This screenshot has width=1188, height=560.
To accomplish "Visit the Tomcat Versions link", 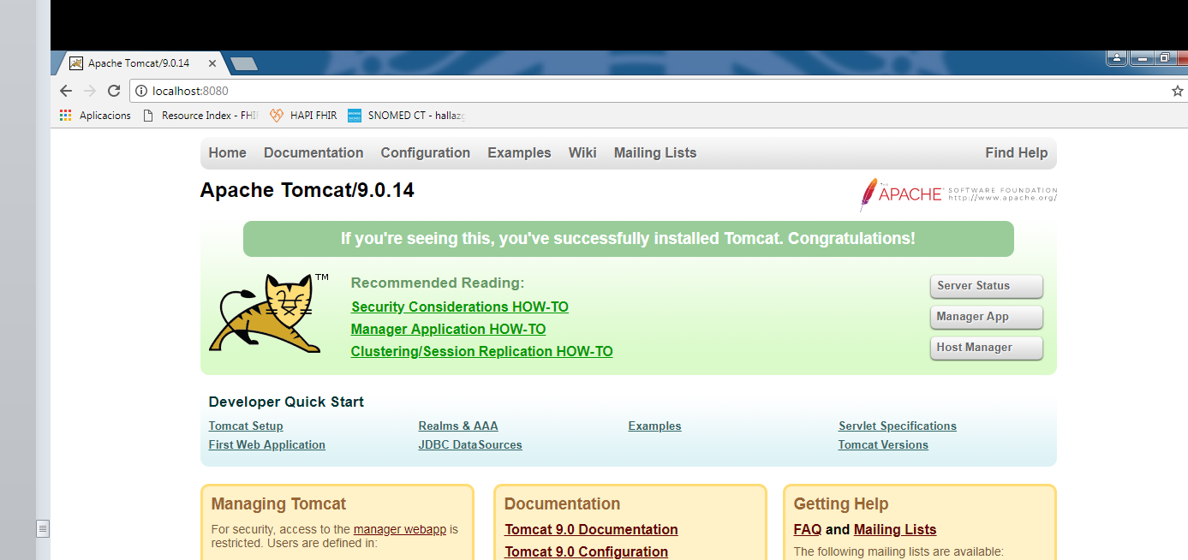I will [882, 445].
